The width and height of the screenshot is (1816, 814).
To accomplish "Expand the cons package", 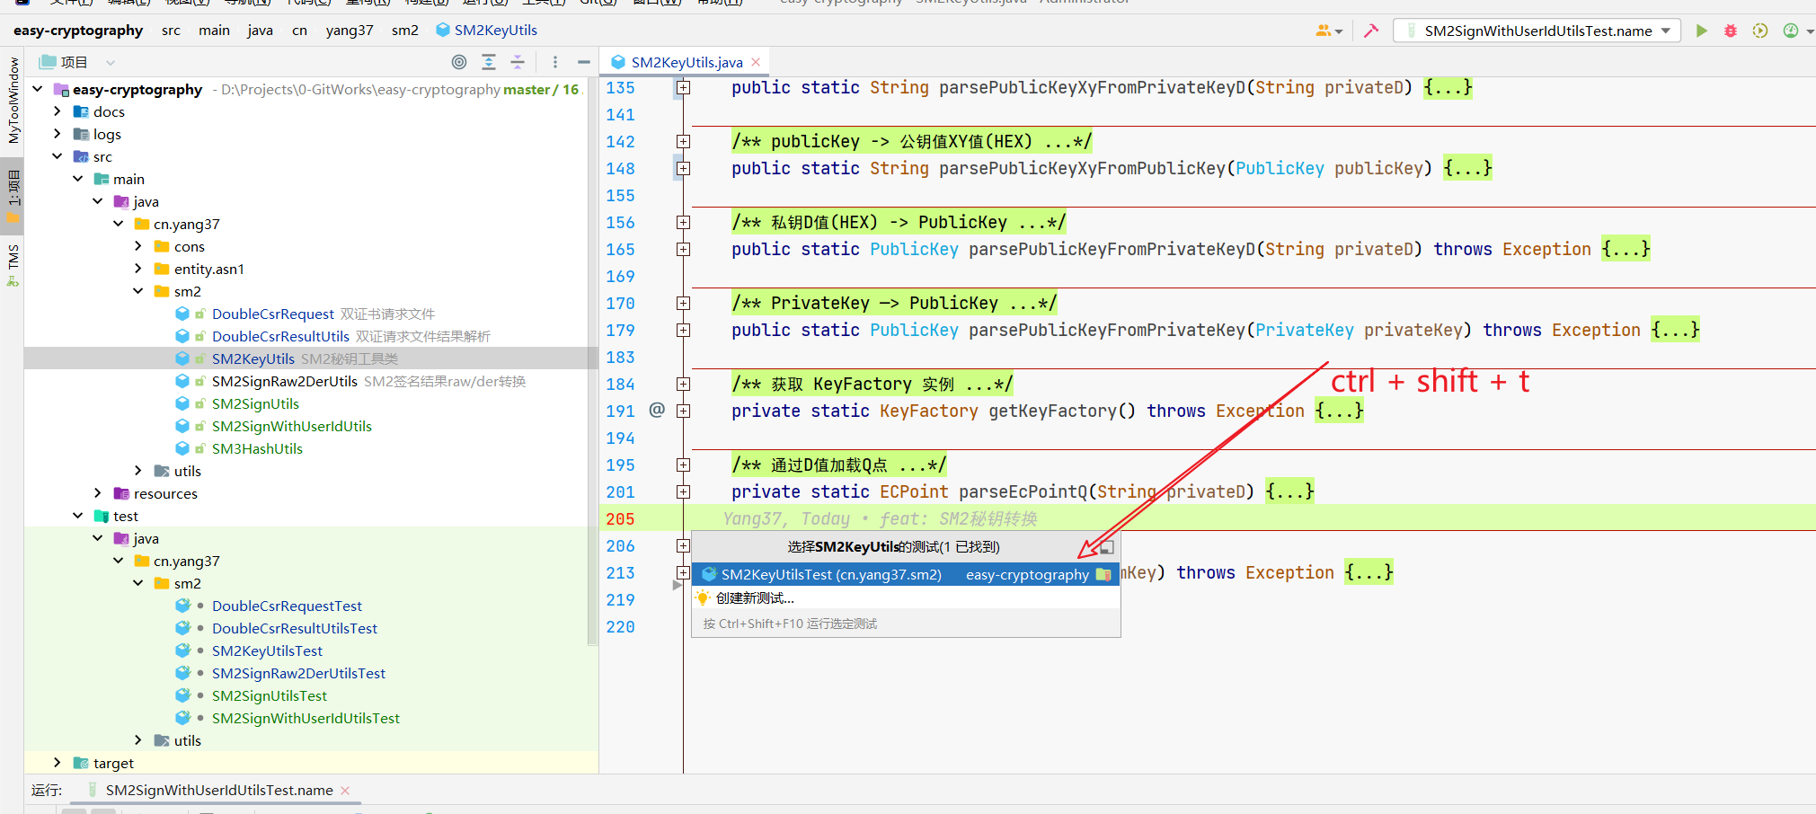I will pyautogui.click(x=138, y=246).
